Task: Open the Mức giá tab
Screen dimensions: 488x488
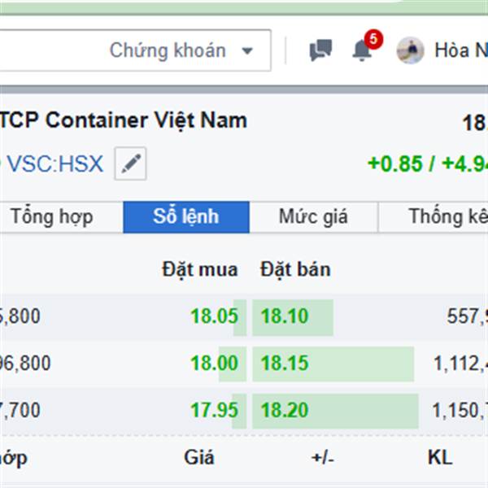Action: pyautogui.click(x=313, y=217)
